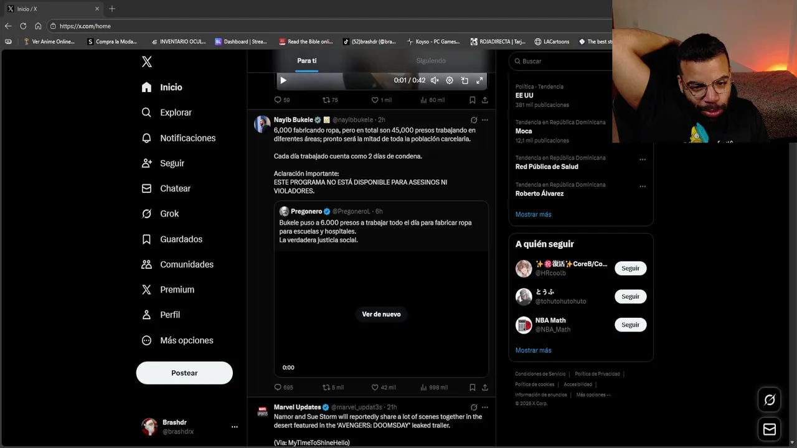
Task: Open video settings gear icon
Action: [x=450, y=80]
